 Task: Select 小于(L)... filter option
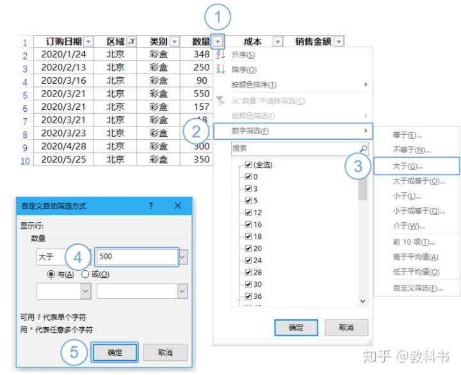(x=416, y=195)
